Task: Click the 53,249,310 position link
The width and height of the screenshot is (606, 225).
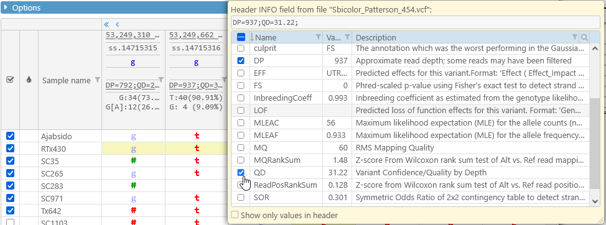Action: [x=133, y=36]
